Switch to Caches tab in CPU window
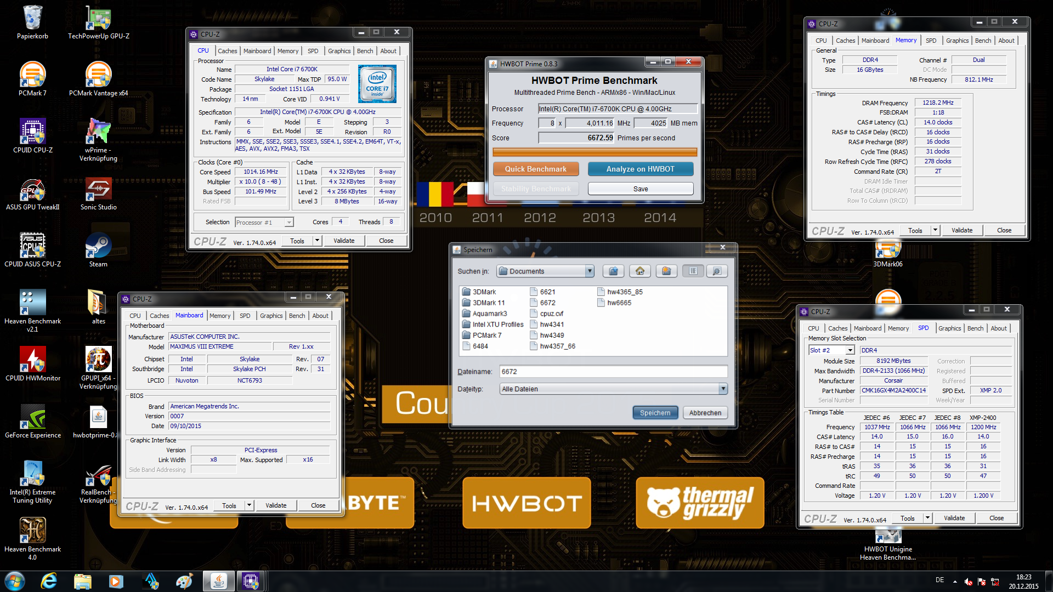The image size is (1053, 592). coord(228,51)
